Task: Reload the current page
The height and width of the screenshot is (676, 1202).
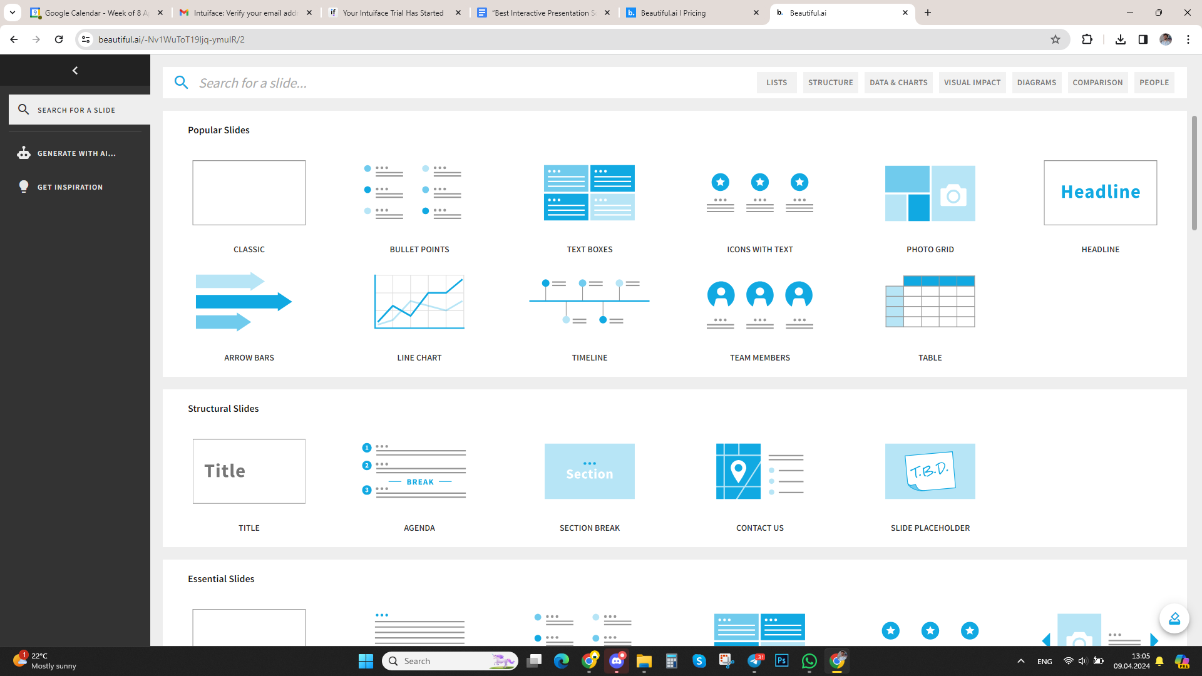Action: pos(59,39)
